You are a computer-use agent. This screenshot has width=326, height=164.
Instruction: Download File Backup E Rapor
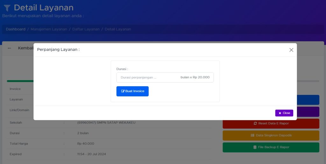coord(271,147)
